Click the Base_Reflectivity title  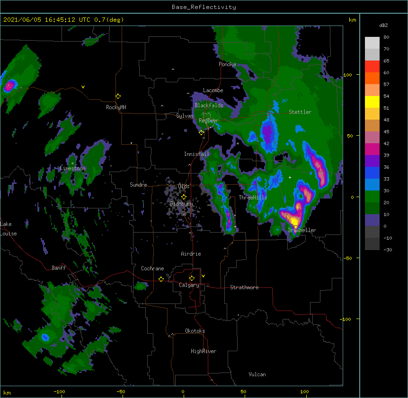204,7
